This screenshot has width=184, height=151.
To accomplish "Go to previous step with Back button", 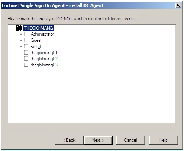I will pos(69,140).
